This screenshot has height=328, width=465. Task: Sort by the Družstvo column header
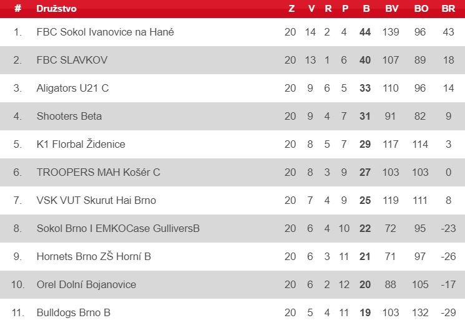pyautogui.click(x=56, y=9)
